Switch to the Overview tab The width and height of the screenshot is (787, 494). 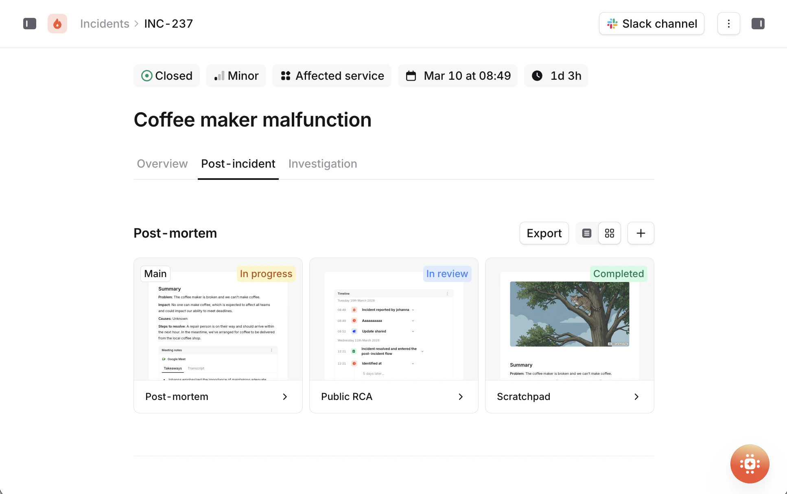point(162,164)
